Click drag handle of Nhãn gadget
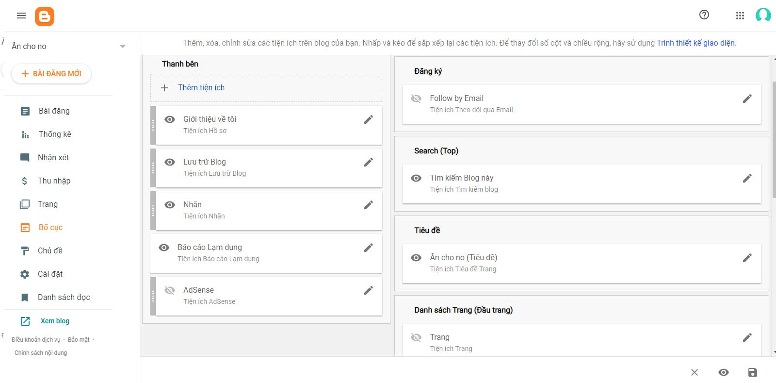776x383 pixels. point(153,211)
